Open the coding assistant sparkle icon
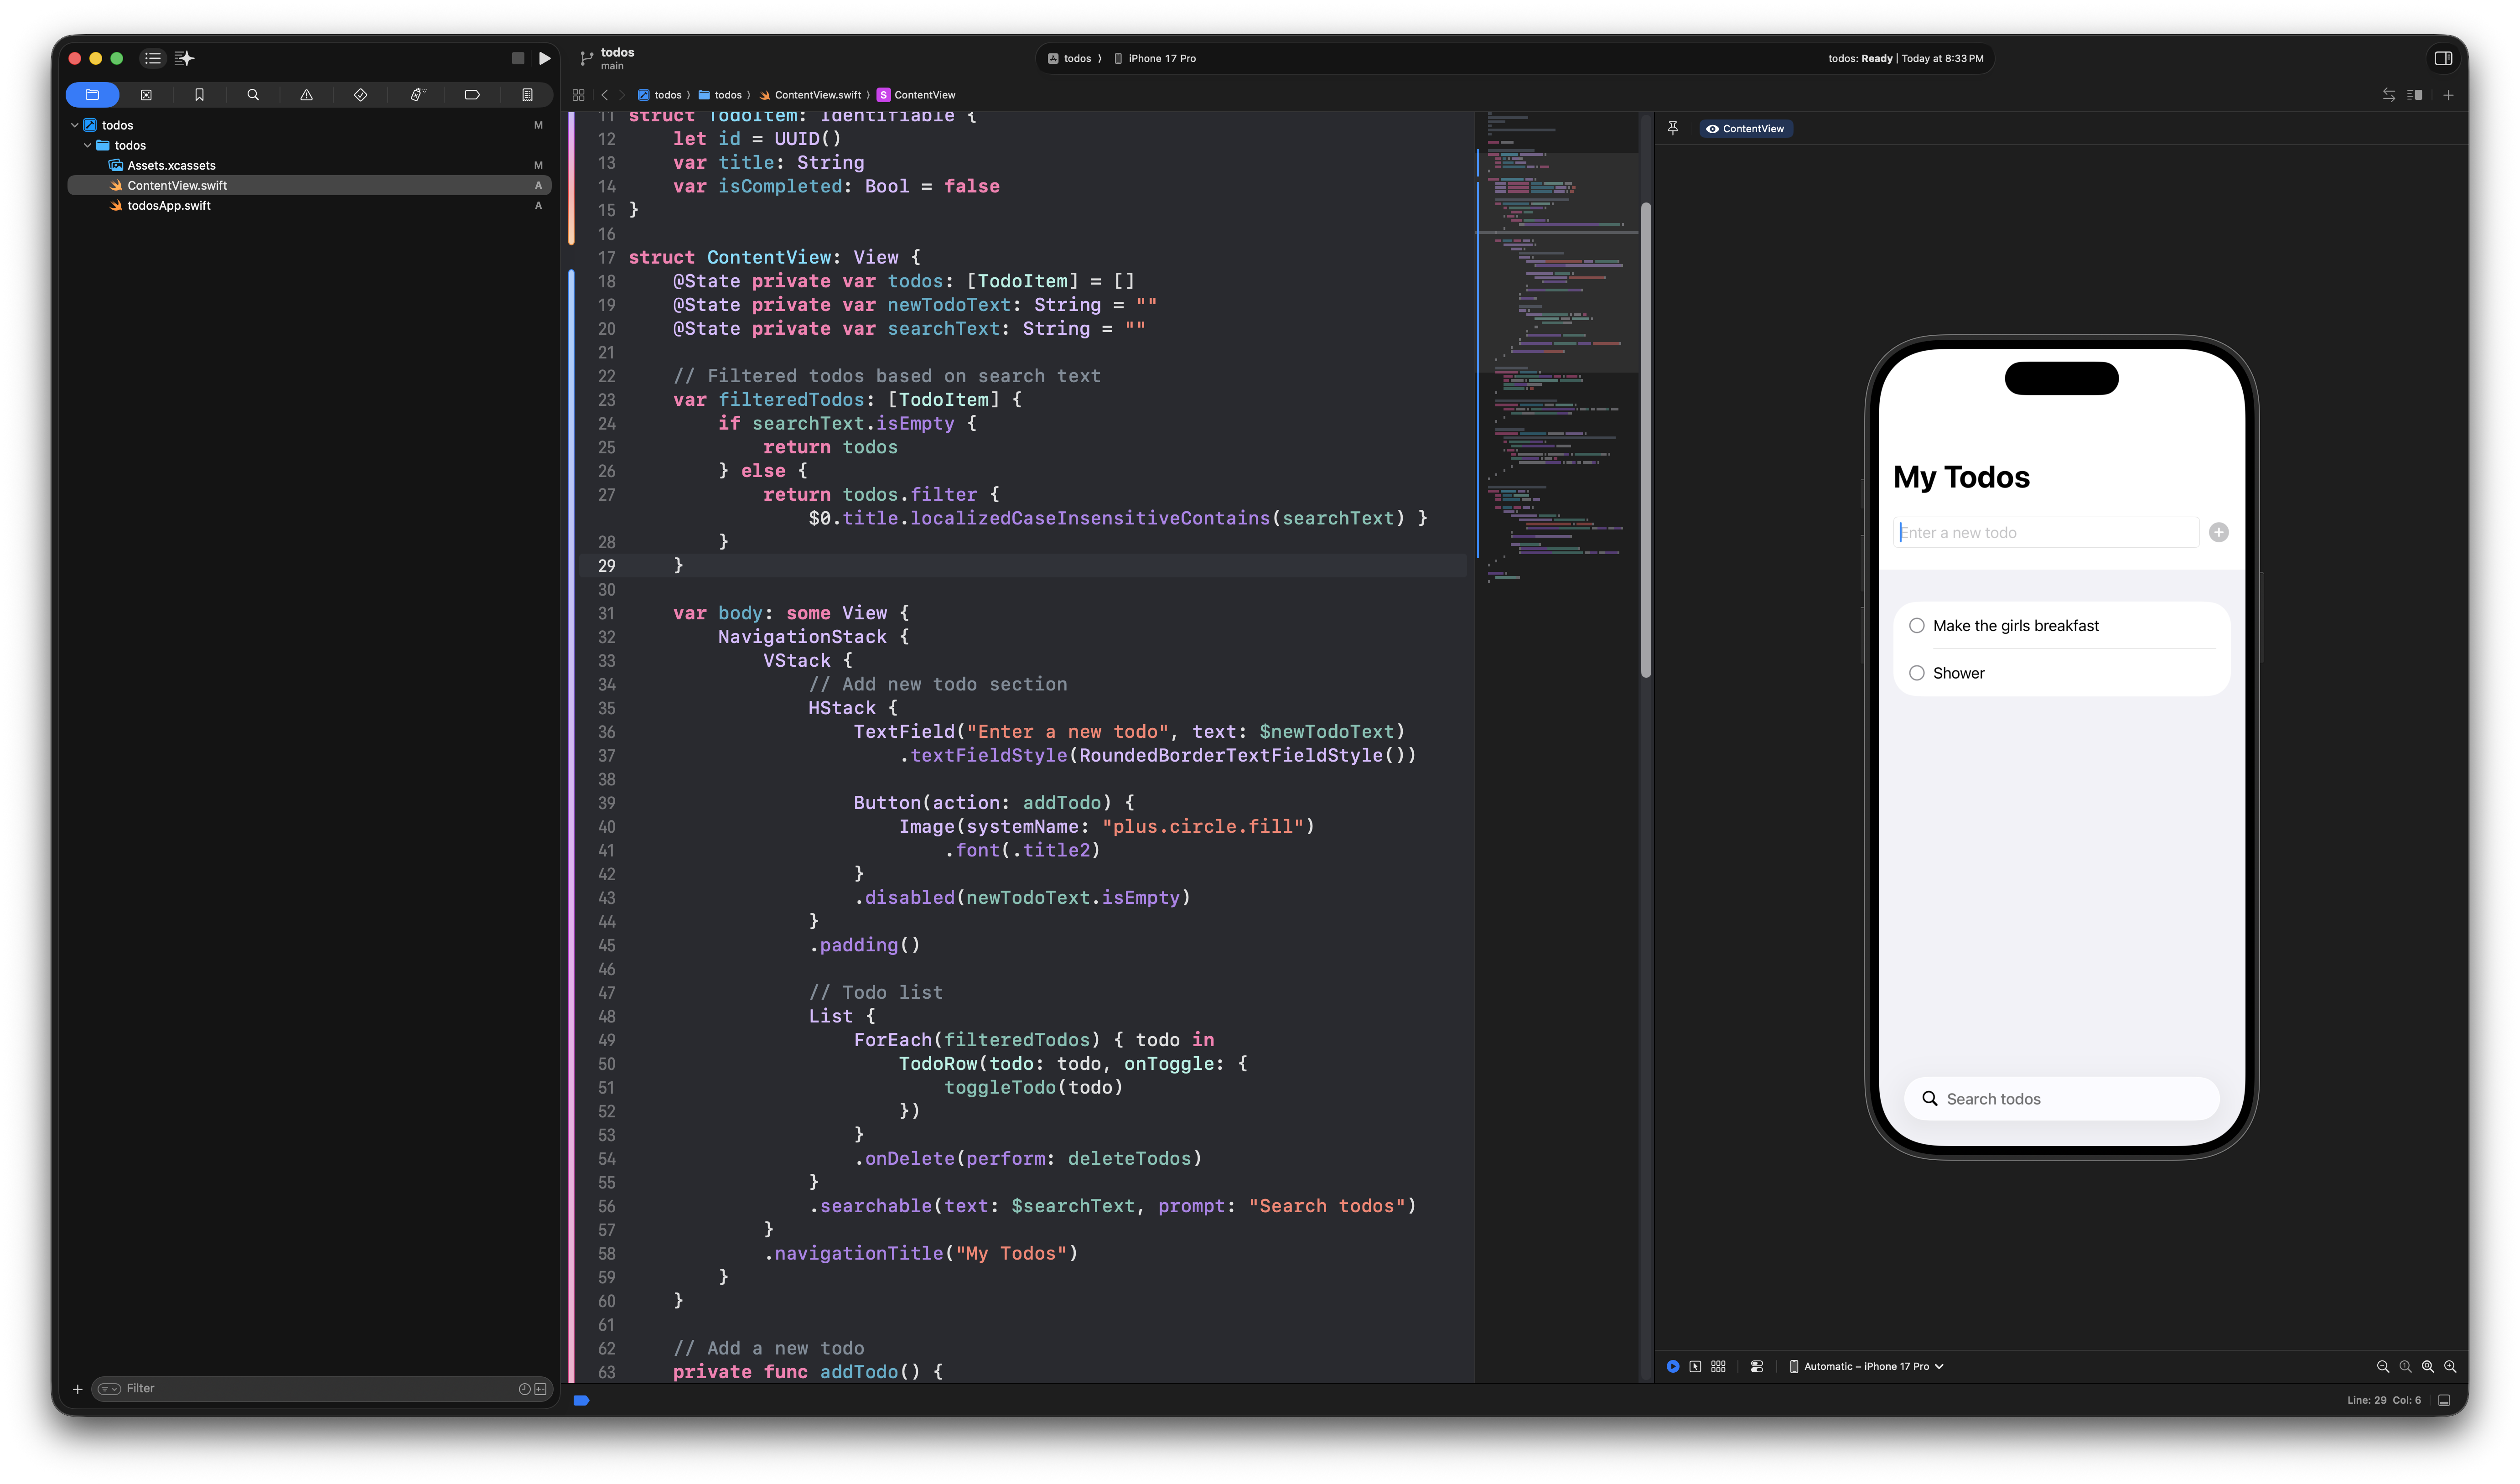This screenshot has width=2520, height=1484. point(185,58)
